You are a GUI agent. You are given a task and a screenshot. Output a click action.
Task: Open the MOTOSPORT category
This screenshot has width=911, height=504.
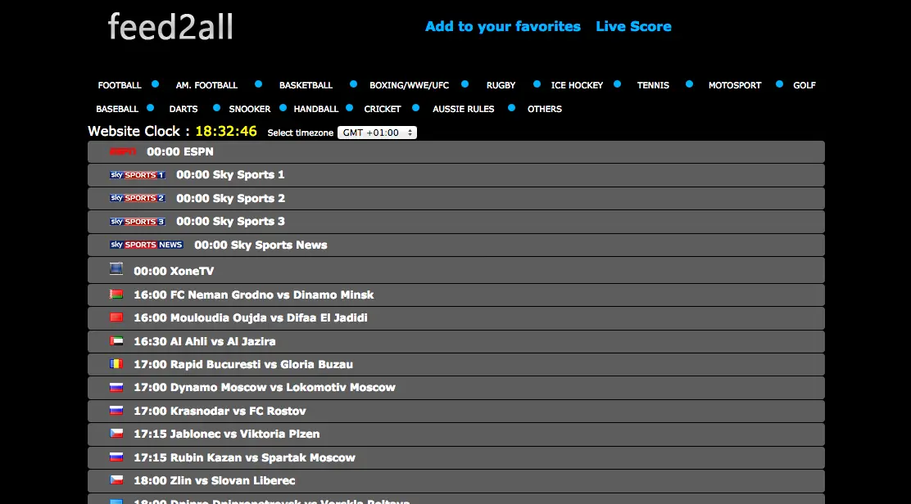click(x=734, y=85)
